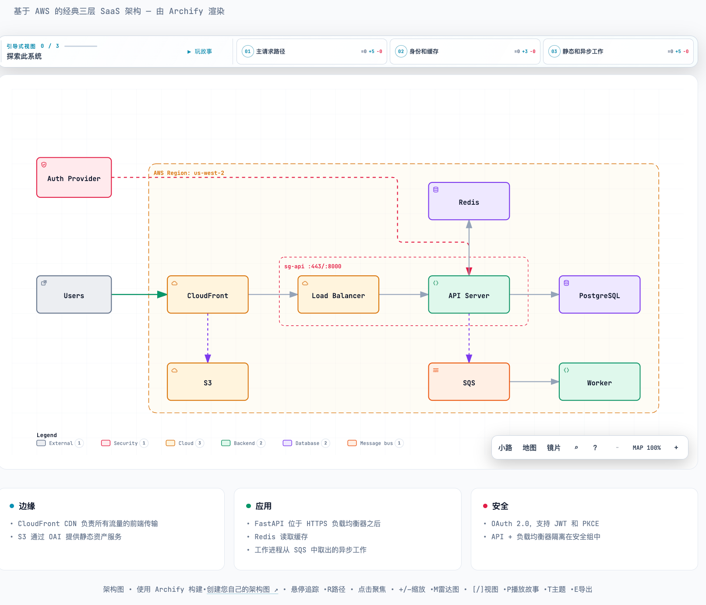This screenshot has width=706, height=605.
Task: Click the code brackets icon in API Server node
Action: 436,283
